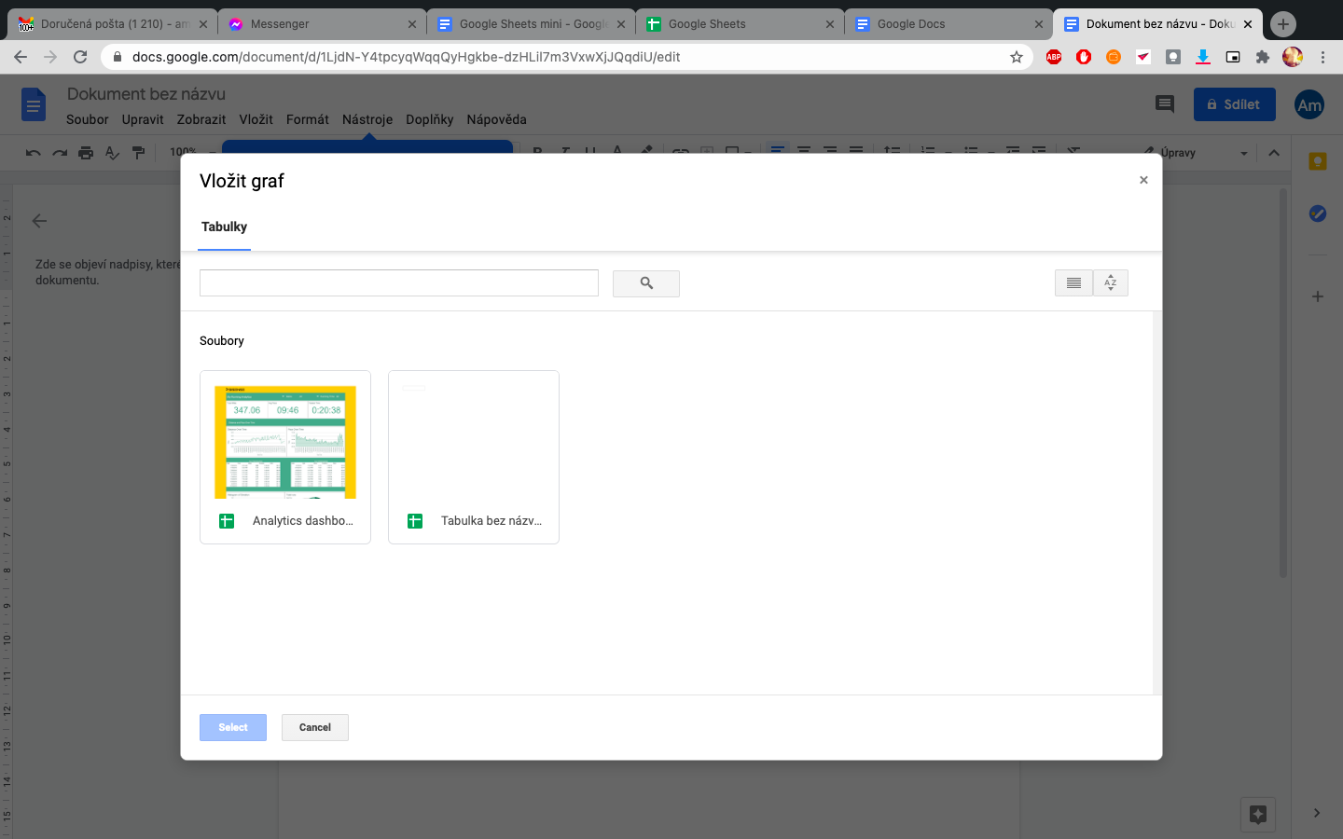Click the grey lightbulb extension icon
The width and height of the screenshot is (1343, 839).
pos(1173,57)
